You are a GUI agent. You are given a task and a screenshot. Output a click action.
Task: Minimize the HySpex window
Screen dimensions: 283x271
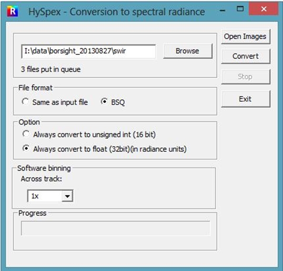(222, 10)
